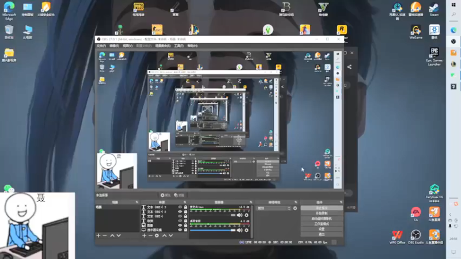Undock the Controls panel via its header icon
The height and width of the screenshot is (259, 461).
pyautogui.click(x=341, y=202)
